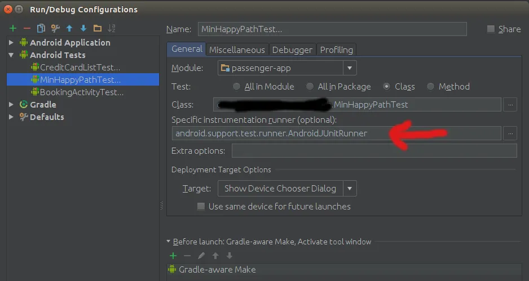Collapse the Android Tests node
529x281 pixels.
click(11, 55)
